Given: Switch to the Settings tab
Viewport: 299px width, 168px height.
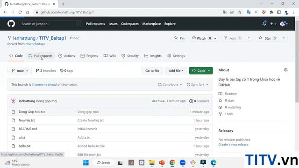Looking at the screenshot, I should click(x=176, y=56).
